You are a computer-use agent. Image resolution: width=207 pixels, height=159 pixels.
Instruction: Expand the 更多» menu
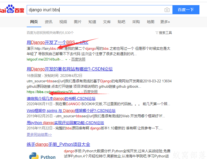[165, 22]
